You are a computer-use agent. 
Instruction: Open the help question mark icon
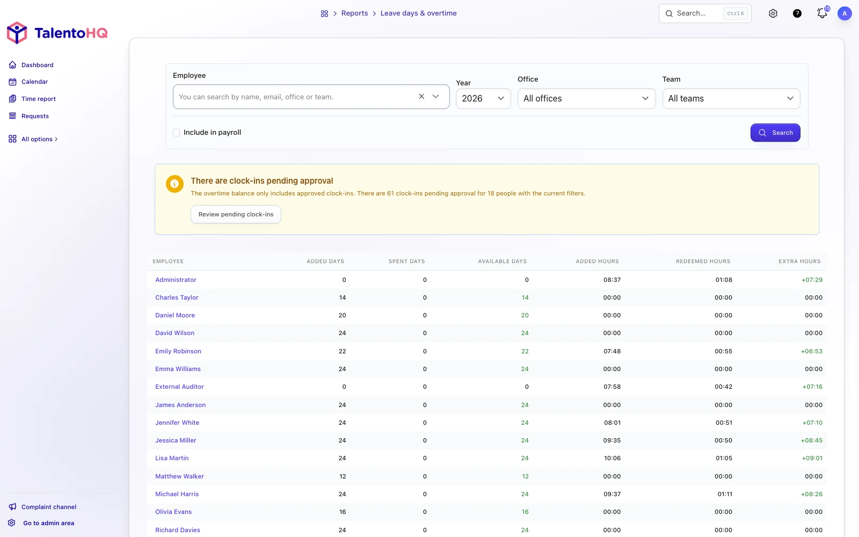[797, 13]
